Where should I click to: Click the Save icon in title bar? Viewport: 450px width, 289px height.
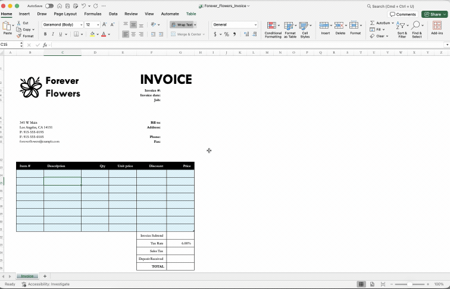point(67,6)
